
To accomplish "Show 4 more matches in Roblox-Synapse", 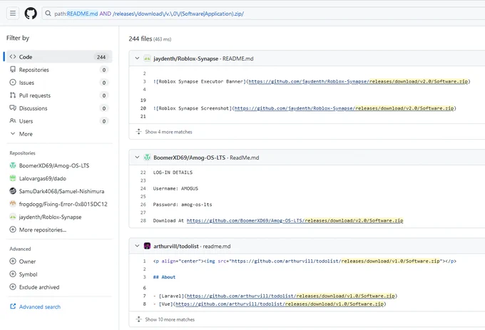I will click(x=168, y=132).
